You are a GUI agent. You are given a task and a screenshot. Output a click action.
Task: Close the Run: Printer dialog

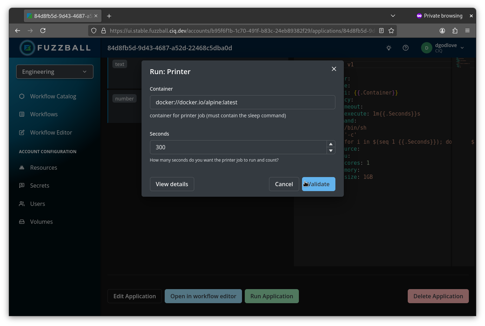[x=334, y=69]
